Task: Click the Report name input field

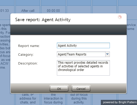Action: pyautogui.click(x=83, y=45)
